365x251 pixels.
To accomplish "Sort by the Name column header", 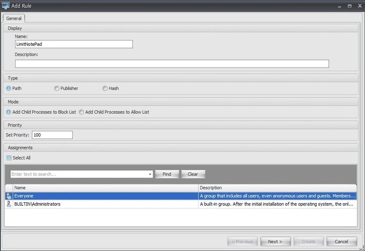I will click(106, 188).
